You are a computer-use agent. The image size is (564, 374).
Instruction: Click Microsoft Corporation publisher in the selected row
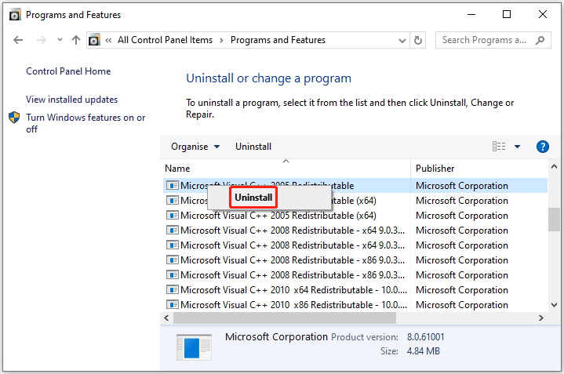tap(462, 186)
